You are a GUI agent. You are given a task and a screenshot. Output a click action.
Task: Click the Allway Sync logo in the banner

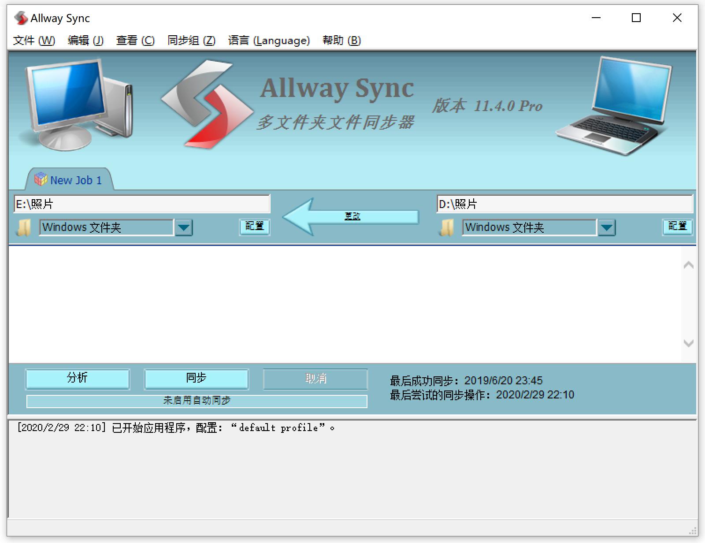click(x=207, y=104)
